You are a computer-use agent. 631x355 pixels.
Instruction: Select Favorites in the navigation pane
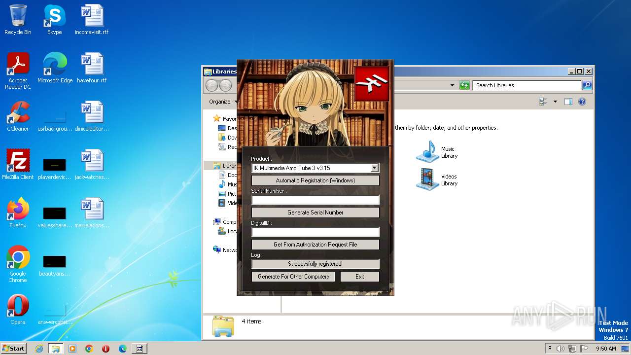click(x=225, y=118)
